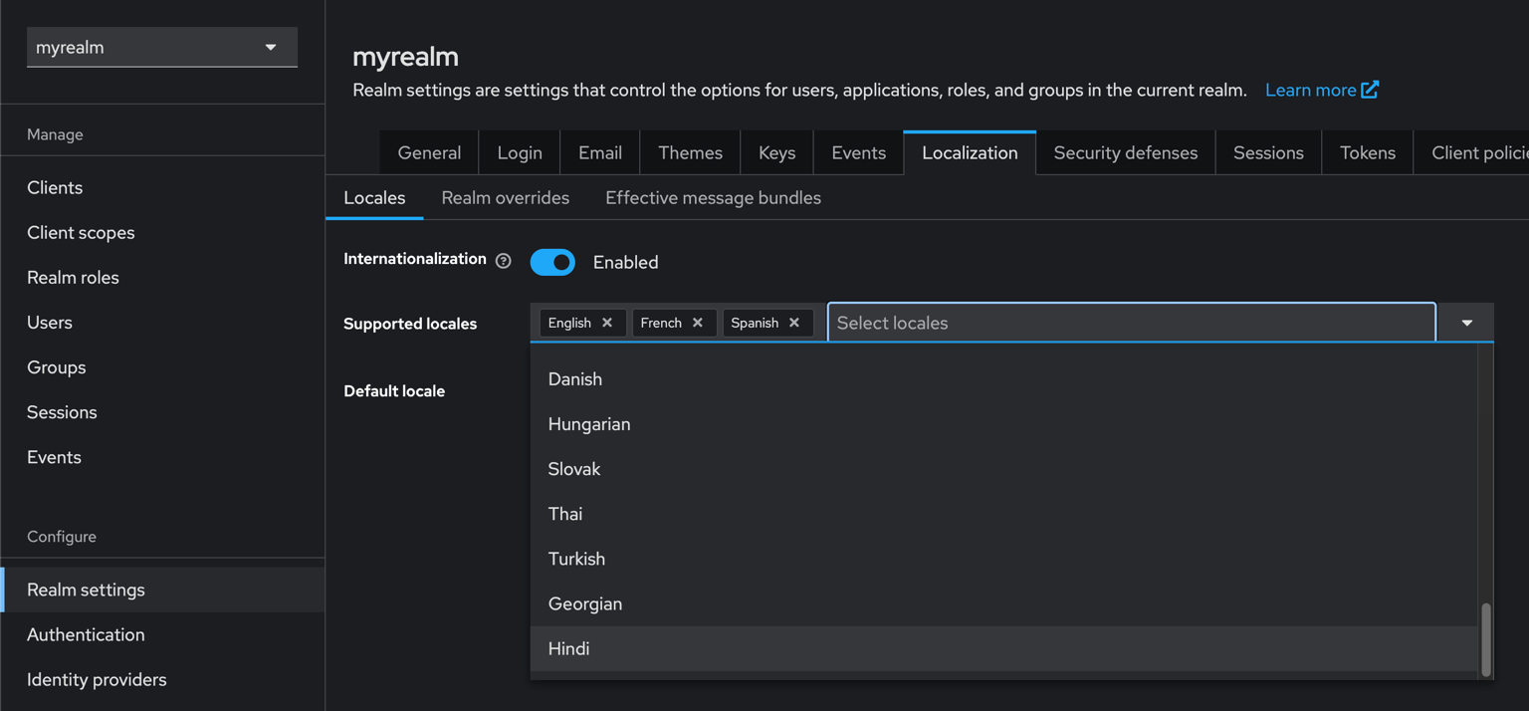This screenshot has width=1529, height=711.
Task: Click the external link icon beside Learn more
Action: pyautogui.click(x=1371, y=90)
